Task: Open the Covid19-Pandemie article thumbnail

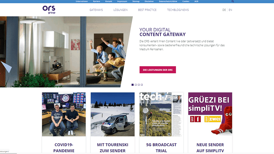Action: point(64,114)
